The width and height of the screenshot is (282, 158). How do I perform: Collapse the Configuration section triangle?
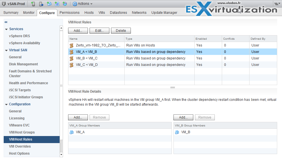point(6,104)
